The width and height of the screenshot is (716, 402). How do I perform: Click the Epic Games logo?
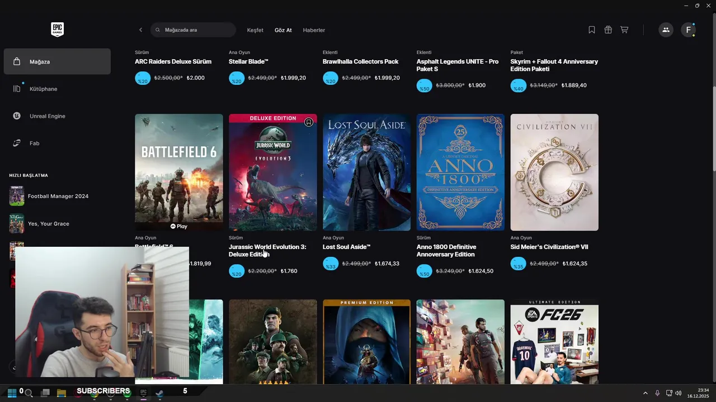click(57, 30)
